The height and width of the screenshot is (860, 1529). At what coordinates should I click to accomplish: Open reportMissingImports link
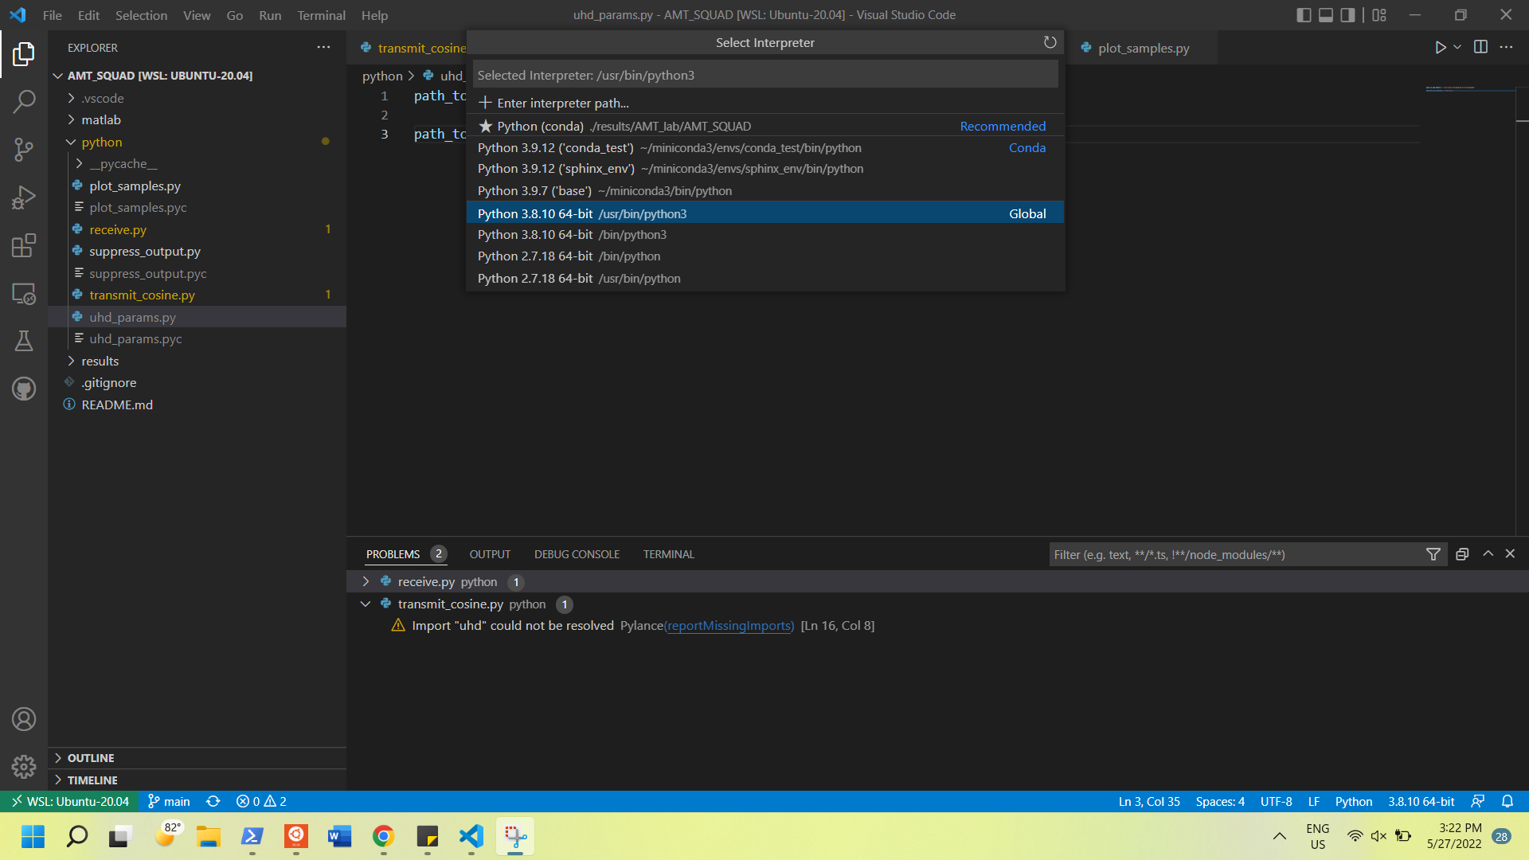pyautogui.click(x=729, y=626)
